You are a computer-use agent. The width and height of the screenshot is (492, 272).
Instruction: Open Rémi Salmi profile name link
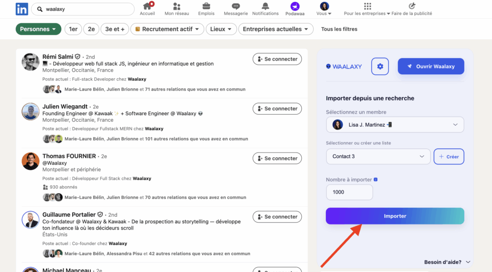58,57
